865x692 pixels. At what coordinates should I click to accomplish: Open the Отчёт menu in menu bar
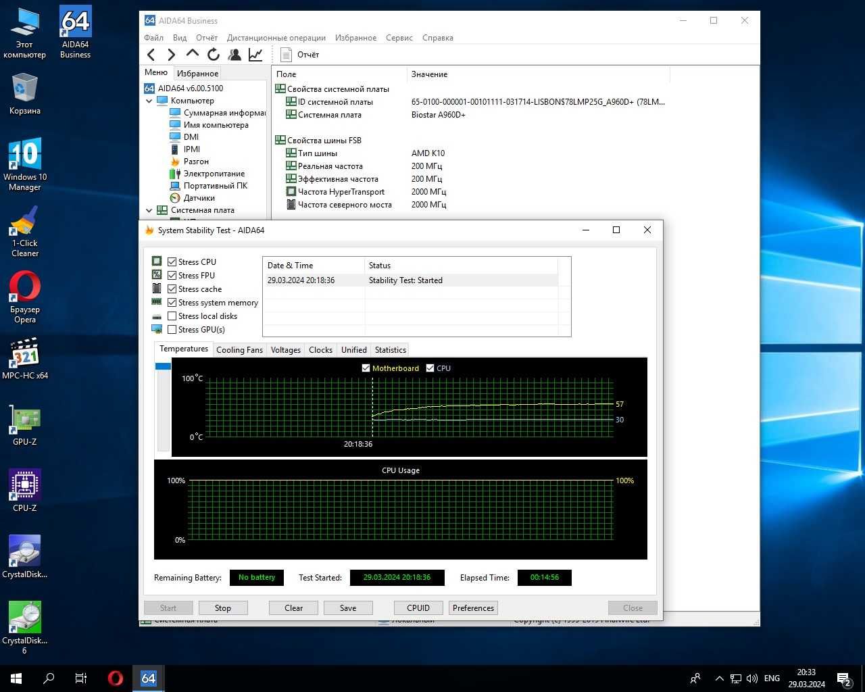pyautogui.click(x=207, y=38)
